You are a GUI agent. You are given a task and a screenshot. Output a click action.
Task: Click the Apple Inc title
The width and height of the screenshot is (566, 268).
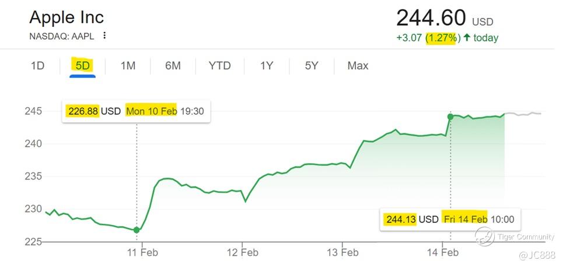point(67,17)
